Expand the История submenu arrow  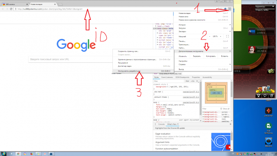coord(230,25)
